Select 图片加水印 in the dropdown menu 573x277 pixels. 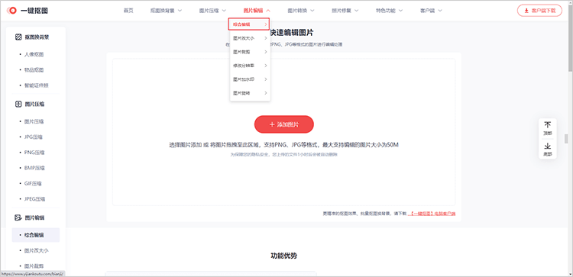[x=251, y=79]
